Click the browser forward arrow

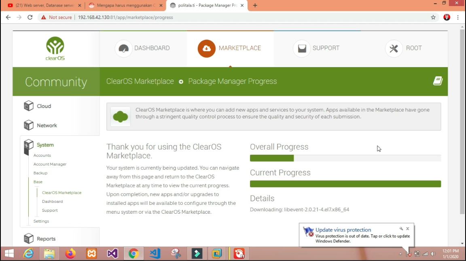point(19,17)
